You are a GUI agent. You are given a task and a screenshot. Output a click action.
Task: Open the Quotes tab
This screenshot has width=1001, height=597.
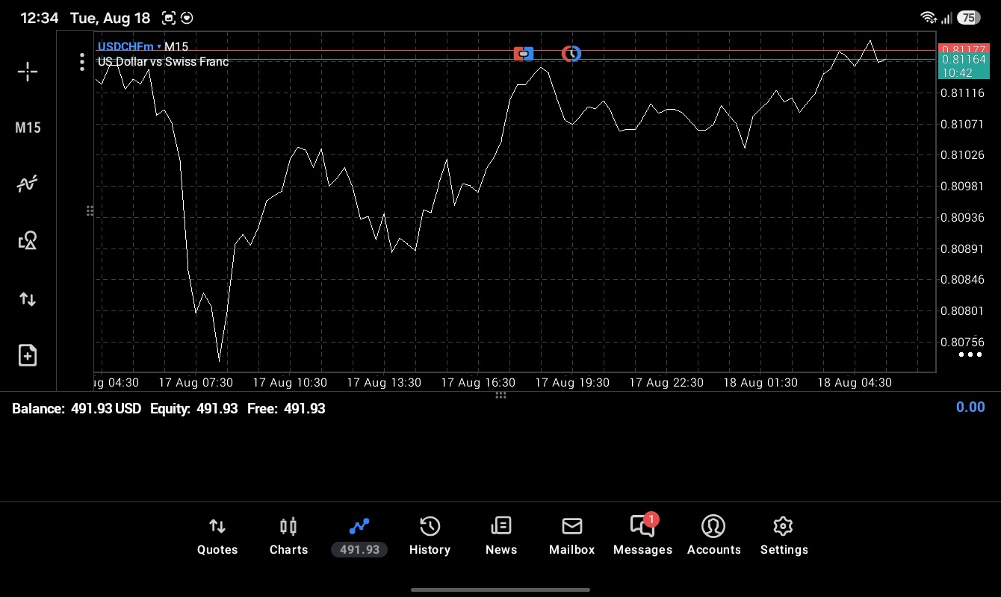217,537
